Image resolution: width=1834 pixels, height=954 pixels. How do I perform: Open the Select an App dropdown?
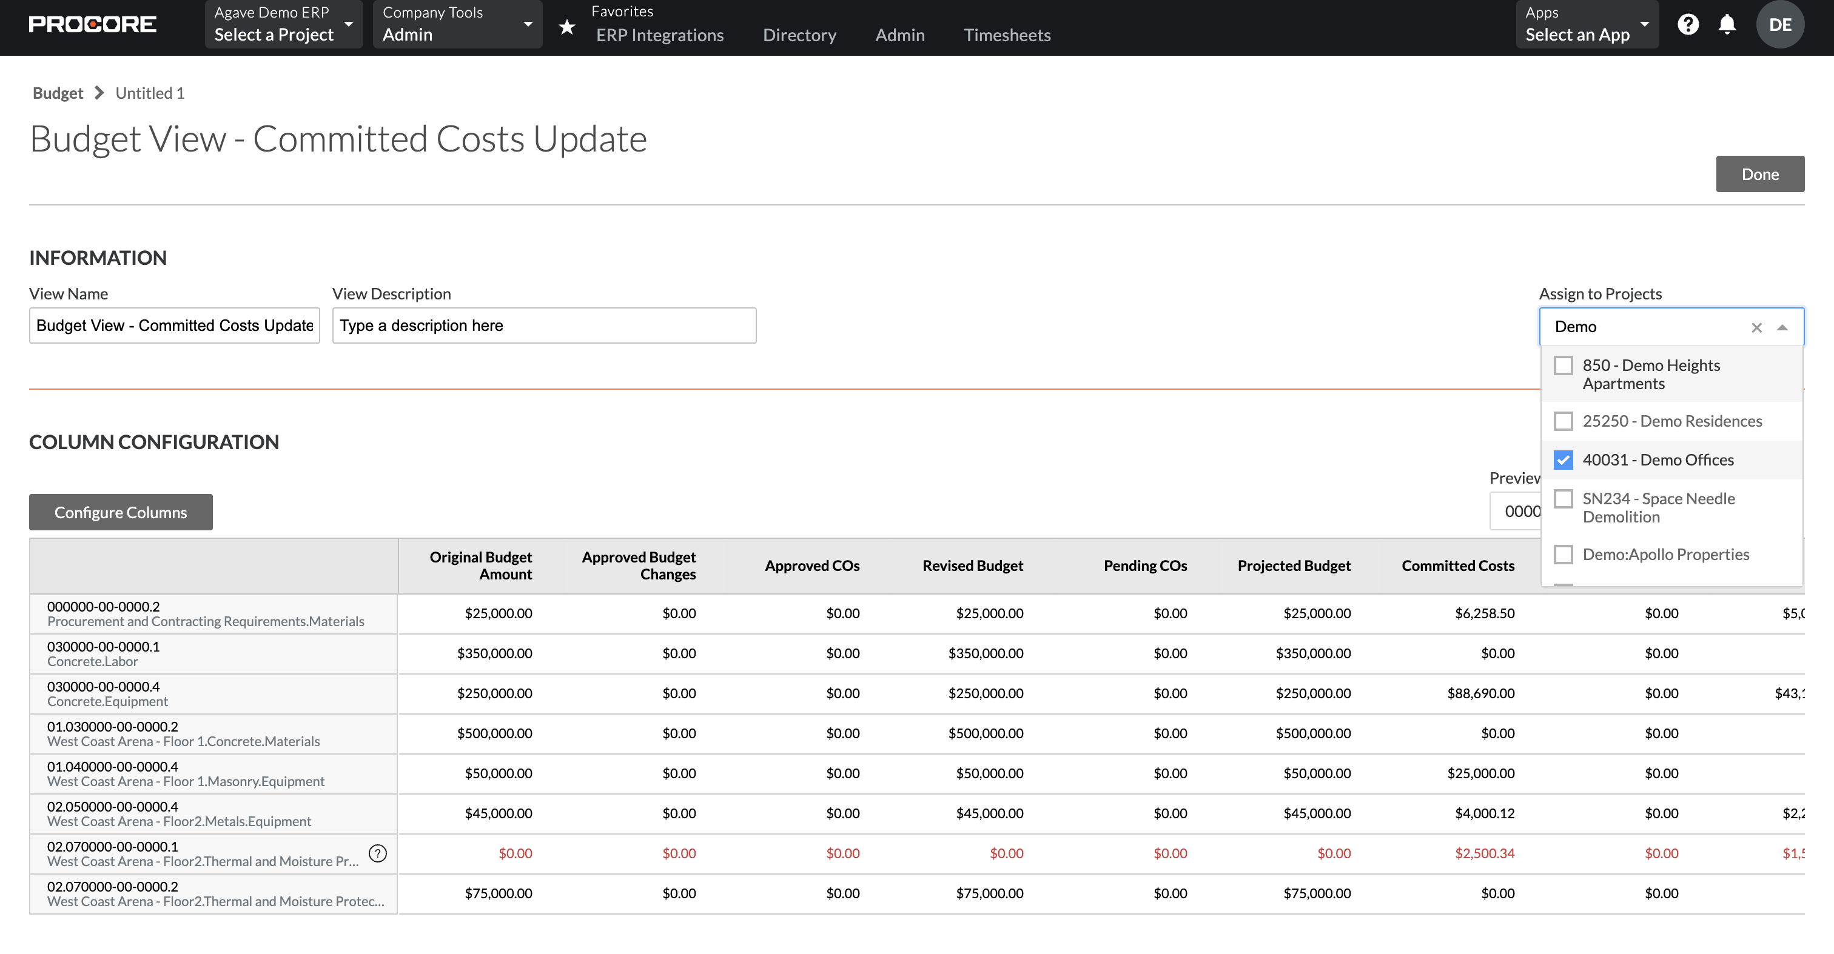(x=1587, y=24)
